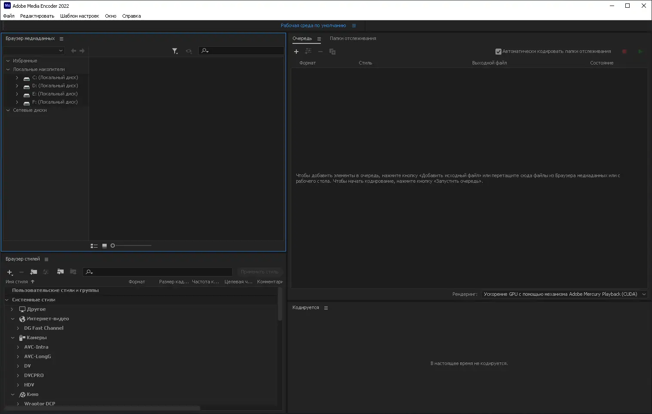Click the F: local disk drive icon

[x=27, y=103]
